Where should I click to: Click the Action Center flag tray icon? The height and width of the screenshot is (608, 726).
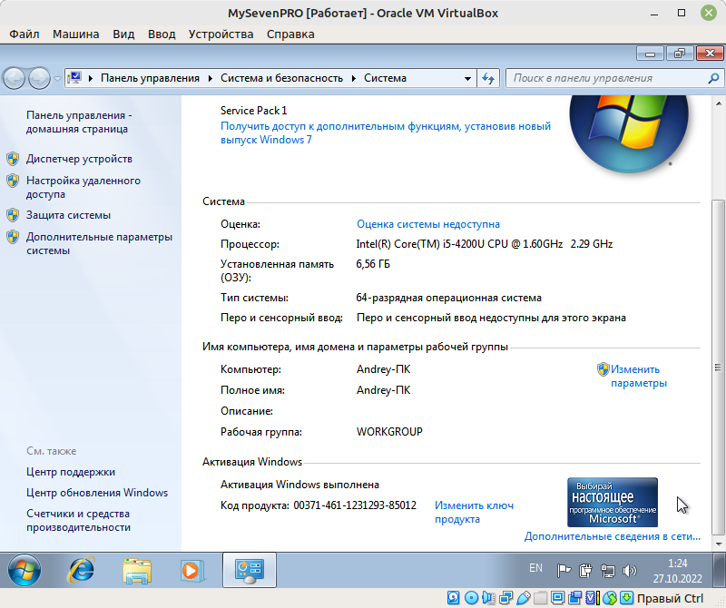pos(564,571)
